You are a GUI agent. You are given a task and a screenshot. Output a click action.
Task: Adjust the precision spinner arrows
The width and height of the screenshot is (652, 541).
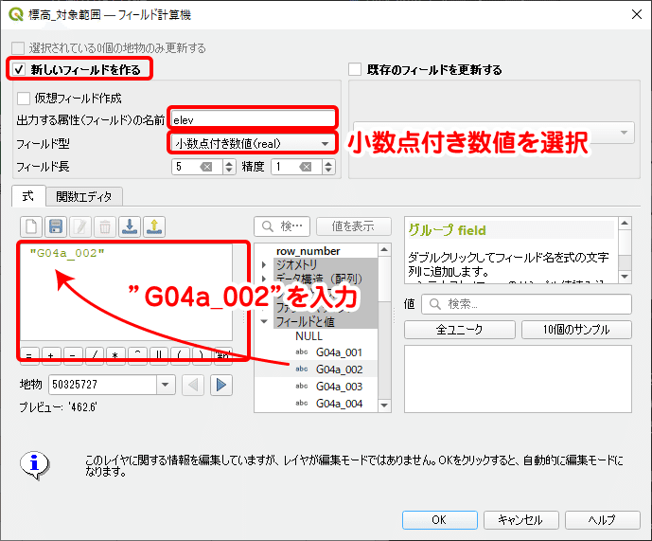tap(328, 167)
